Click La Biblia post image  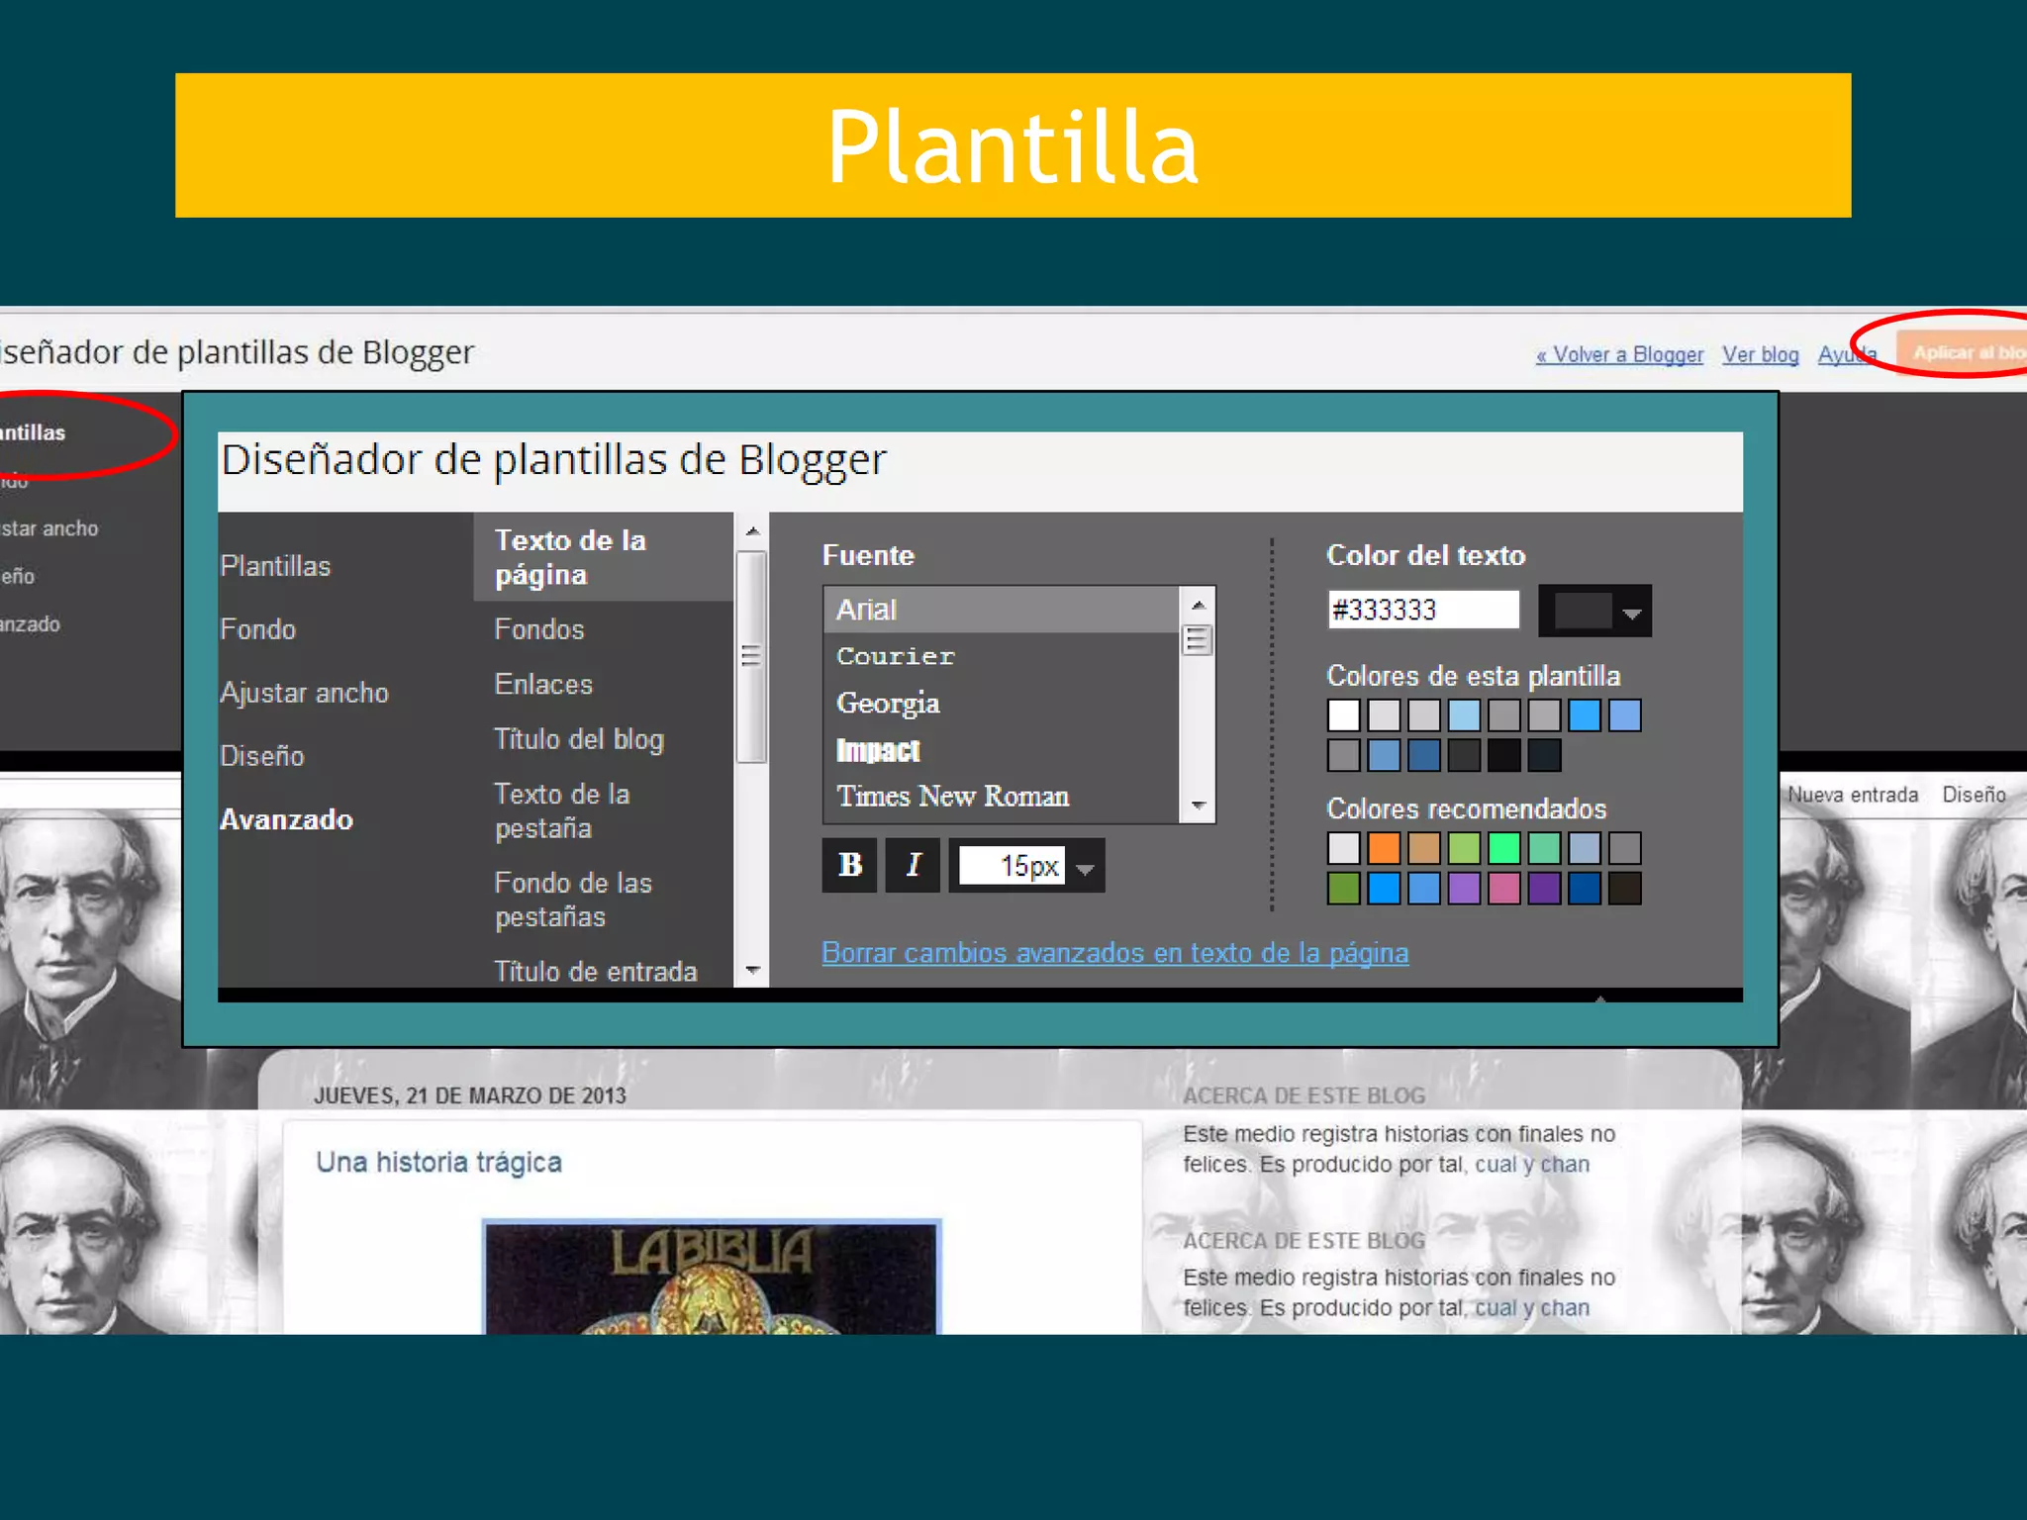click(711, 1277)
